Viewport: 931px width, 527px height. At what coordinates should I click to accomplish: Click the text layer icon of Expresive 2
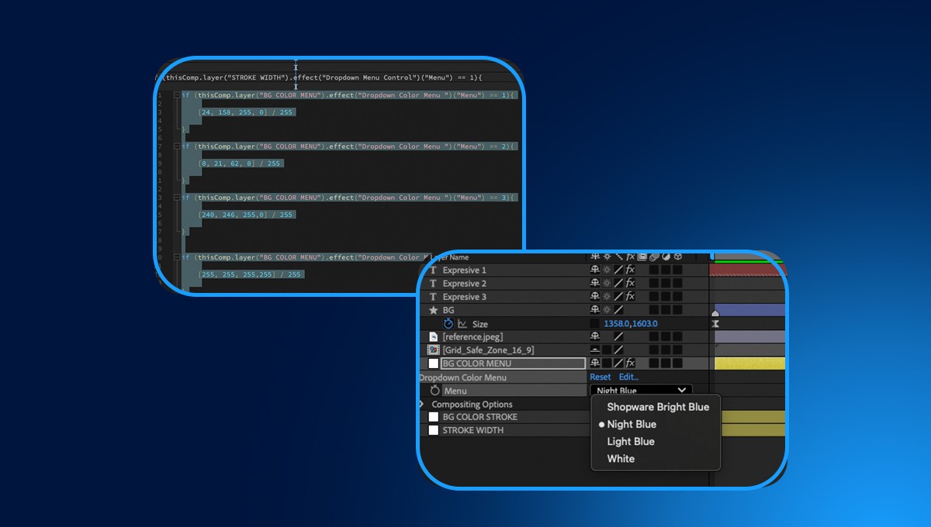[434, 284]
